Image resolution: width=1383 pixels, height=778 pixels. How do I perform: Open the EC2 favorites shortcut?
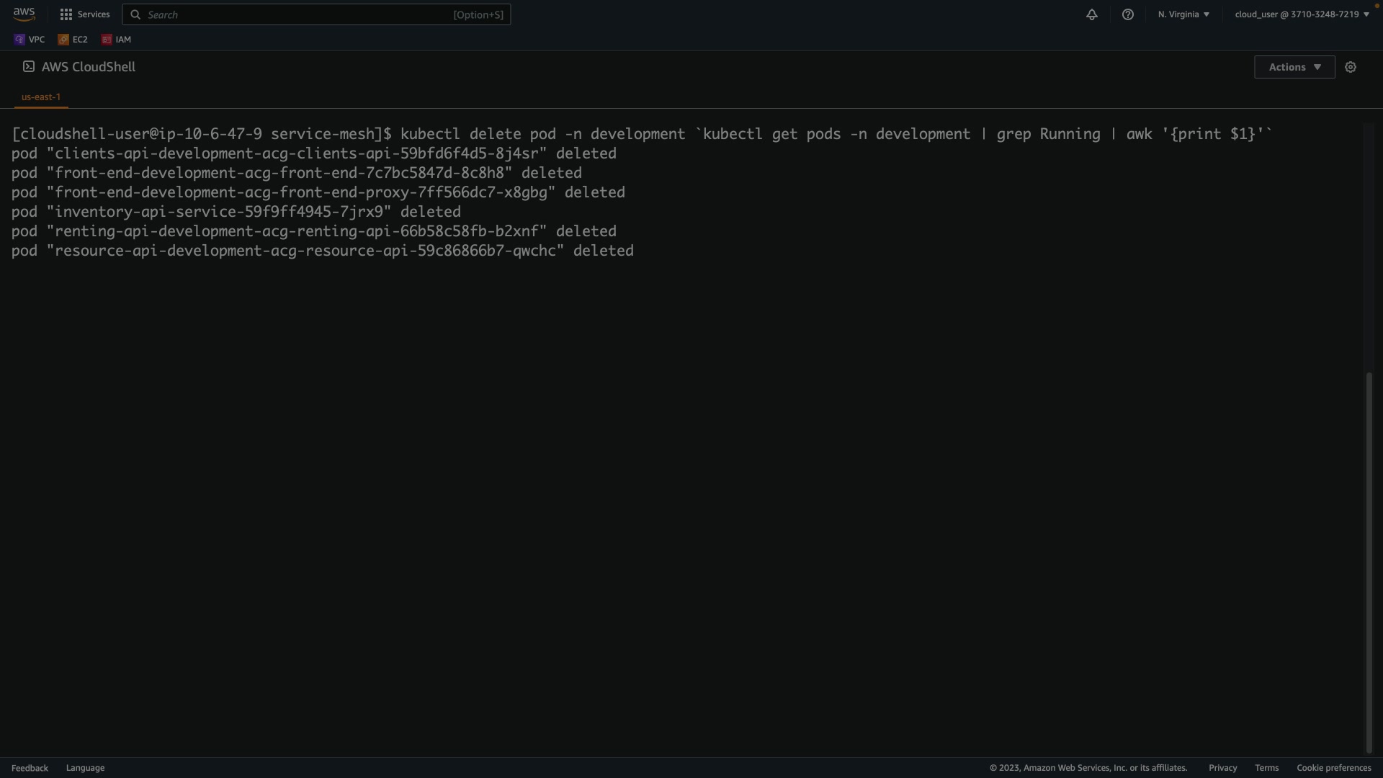click(73, 40)
